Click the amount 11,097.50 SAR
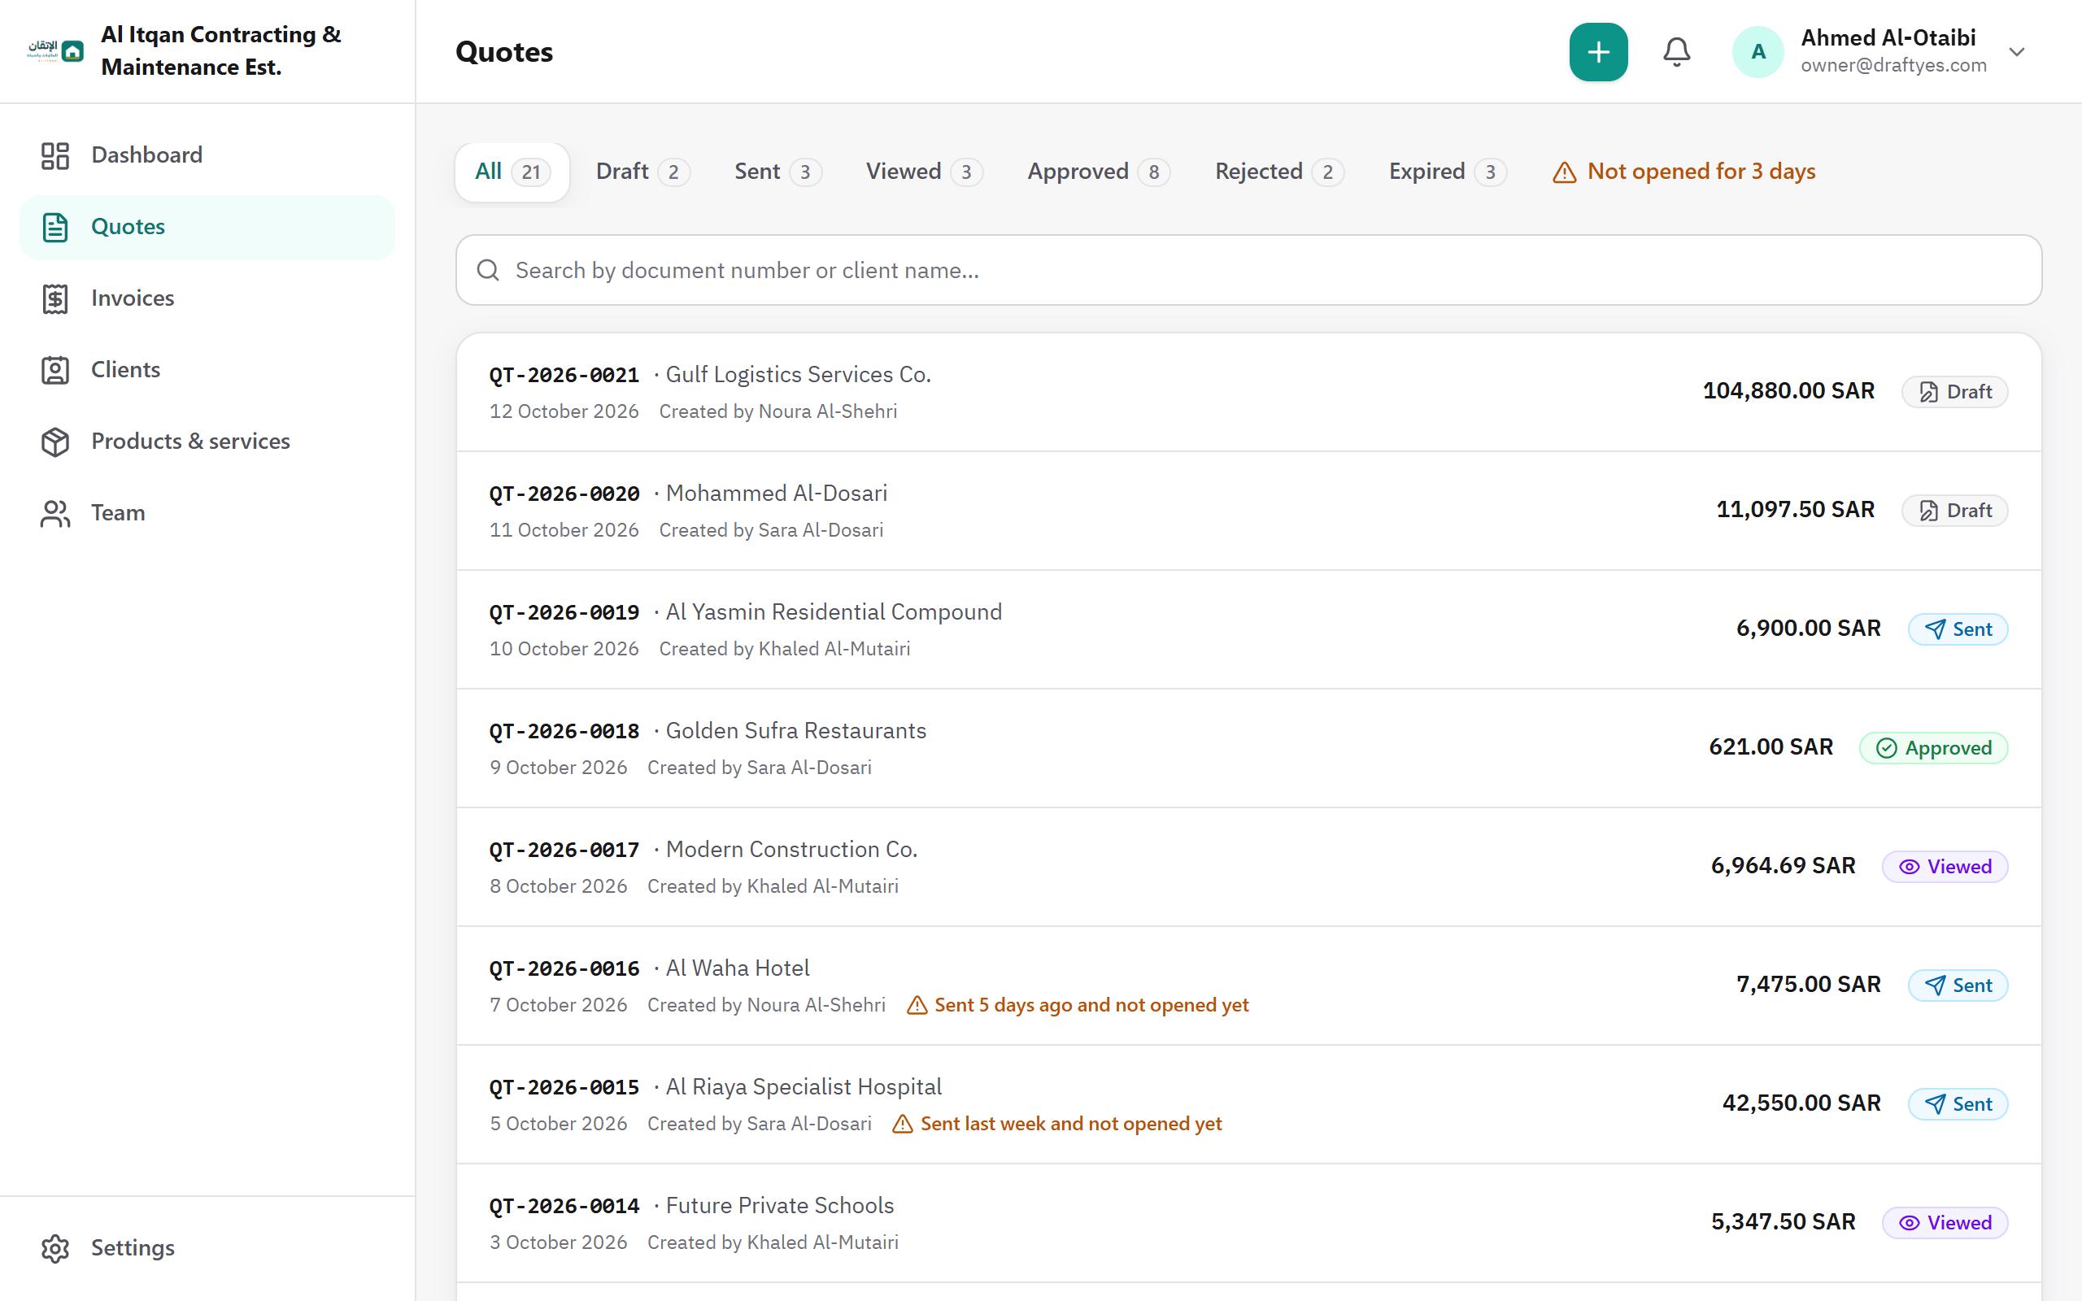Image resolution: width=2082 pixels, height=1301 pixels. [x=1795, y=509]
